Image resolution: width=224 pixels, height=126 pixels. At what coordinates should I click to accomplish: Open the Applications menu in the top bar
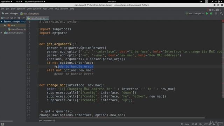[x=7, y=1]
